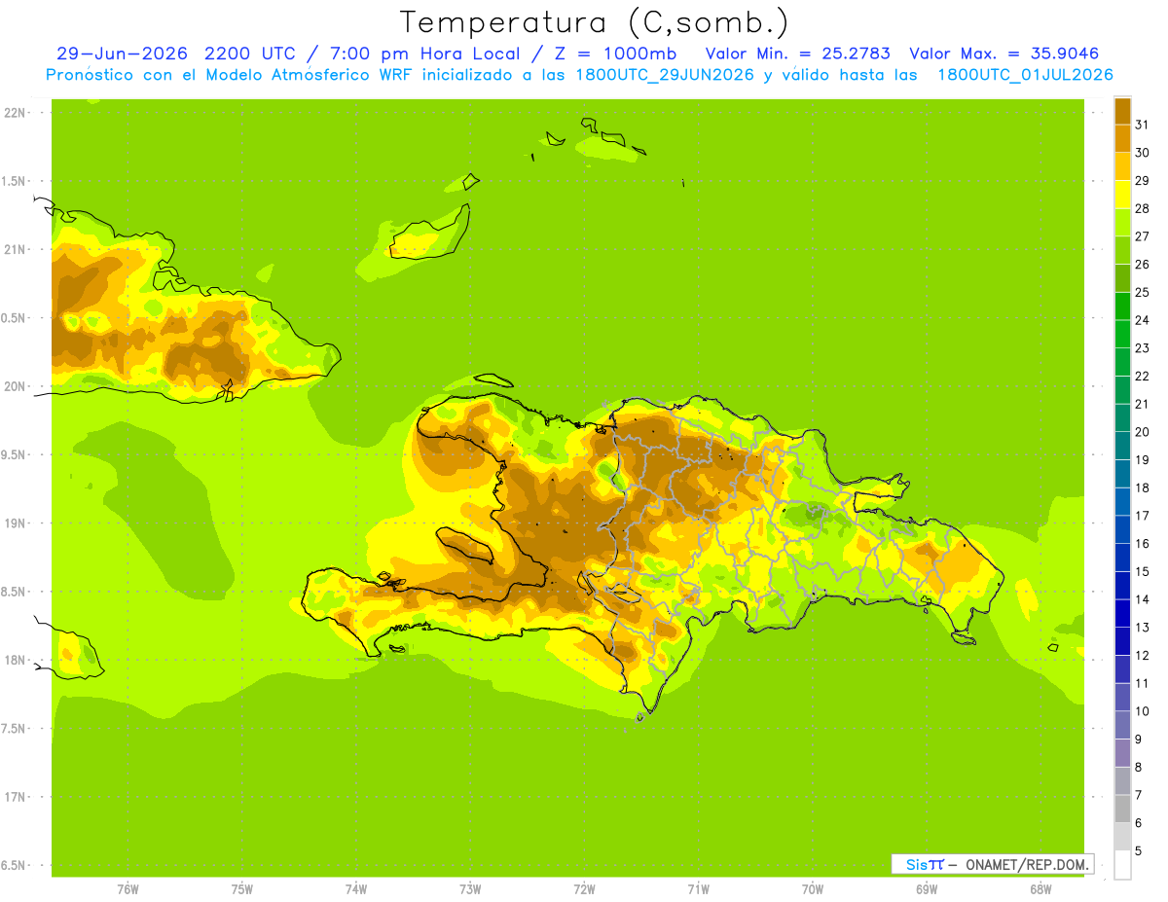
Task: Click the legend value "15" on color scale
Action: click(1143, 571)
